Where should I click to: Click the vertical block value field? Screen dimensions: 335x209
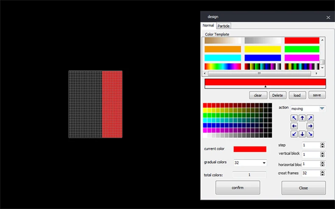[311, 154]
